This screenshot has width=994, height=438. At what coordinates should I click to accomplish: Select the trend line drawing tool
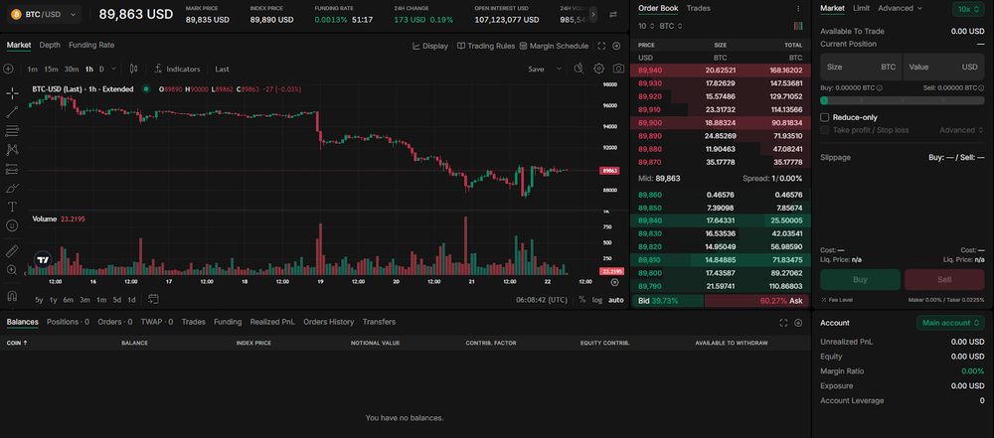(x=12, y=113)
